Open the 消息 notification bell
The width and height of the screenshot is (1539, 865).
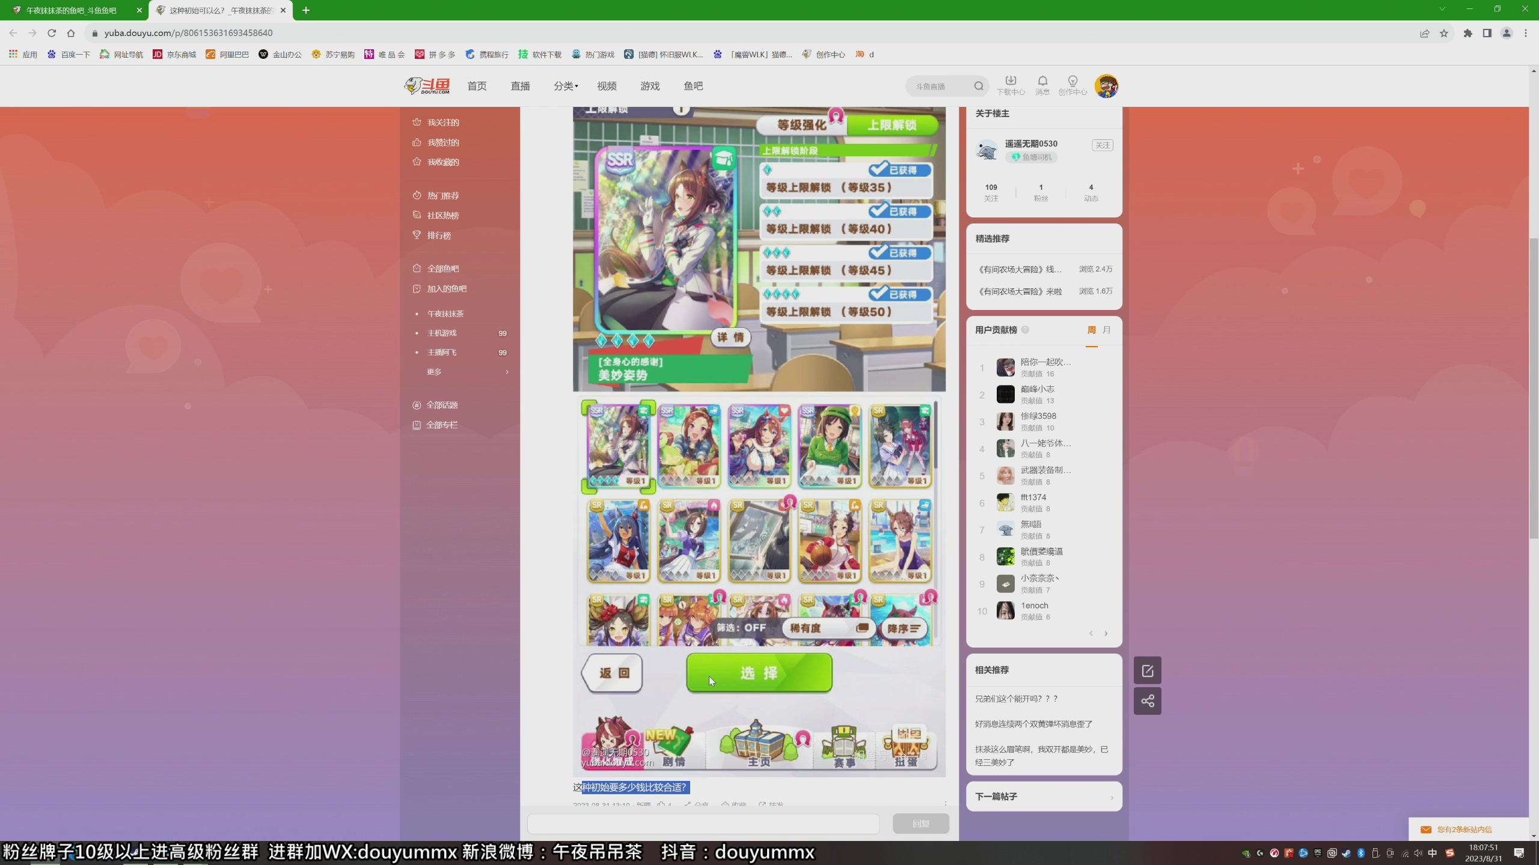click(1042, 85)
